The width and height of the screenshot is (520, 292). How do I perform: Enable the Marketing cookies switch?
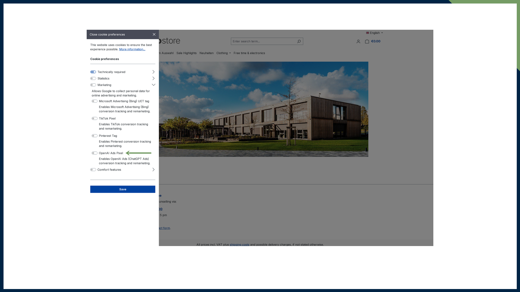pos(93,85)
